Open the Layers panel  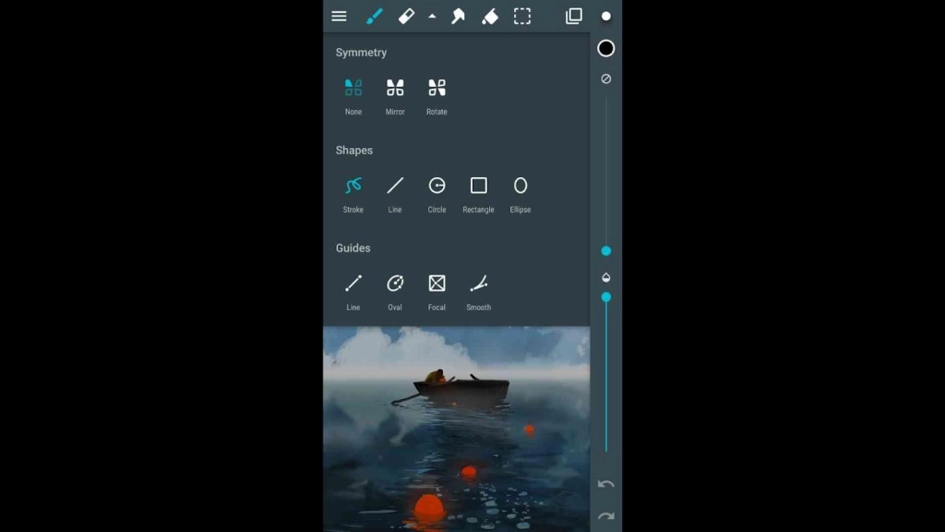point(574,16)
